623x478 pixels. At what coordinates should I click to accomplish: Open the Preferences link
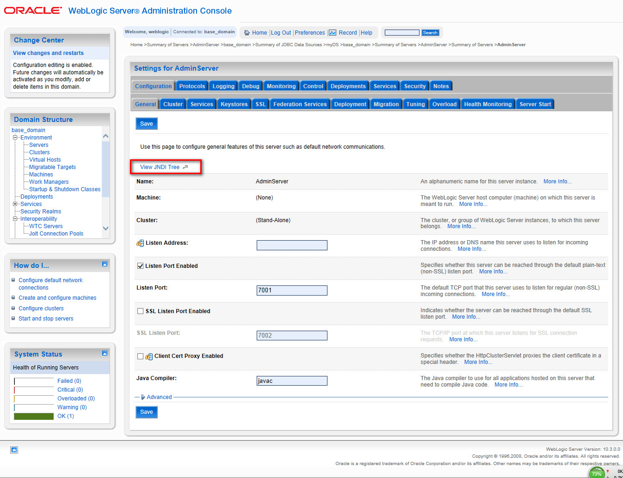(310, 33)
